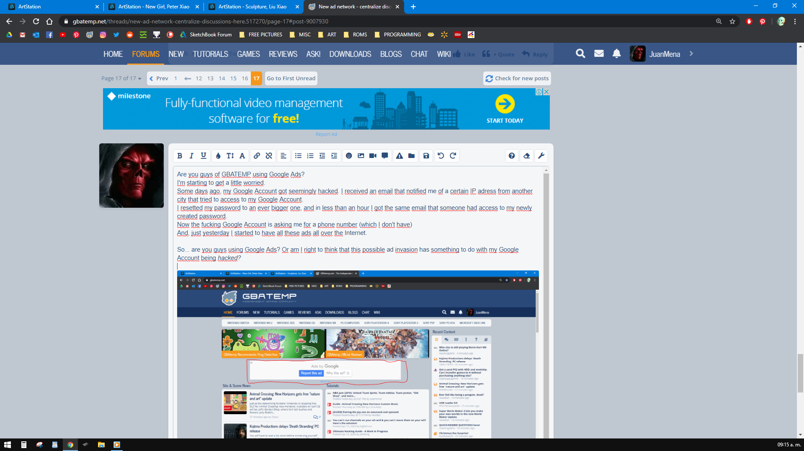Insert a quote block
The width and height of the screenshot is (804, 451).
(385, 156)
